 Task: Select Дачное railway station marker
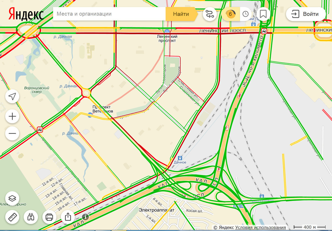tap(180, 158)
